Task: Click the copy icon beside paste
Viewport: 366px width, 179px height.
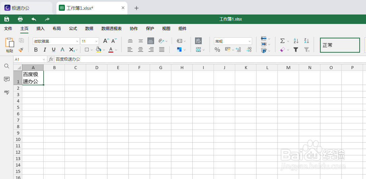Action: [x=22, y=40]
